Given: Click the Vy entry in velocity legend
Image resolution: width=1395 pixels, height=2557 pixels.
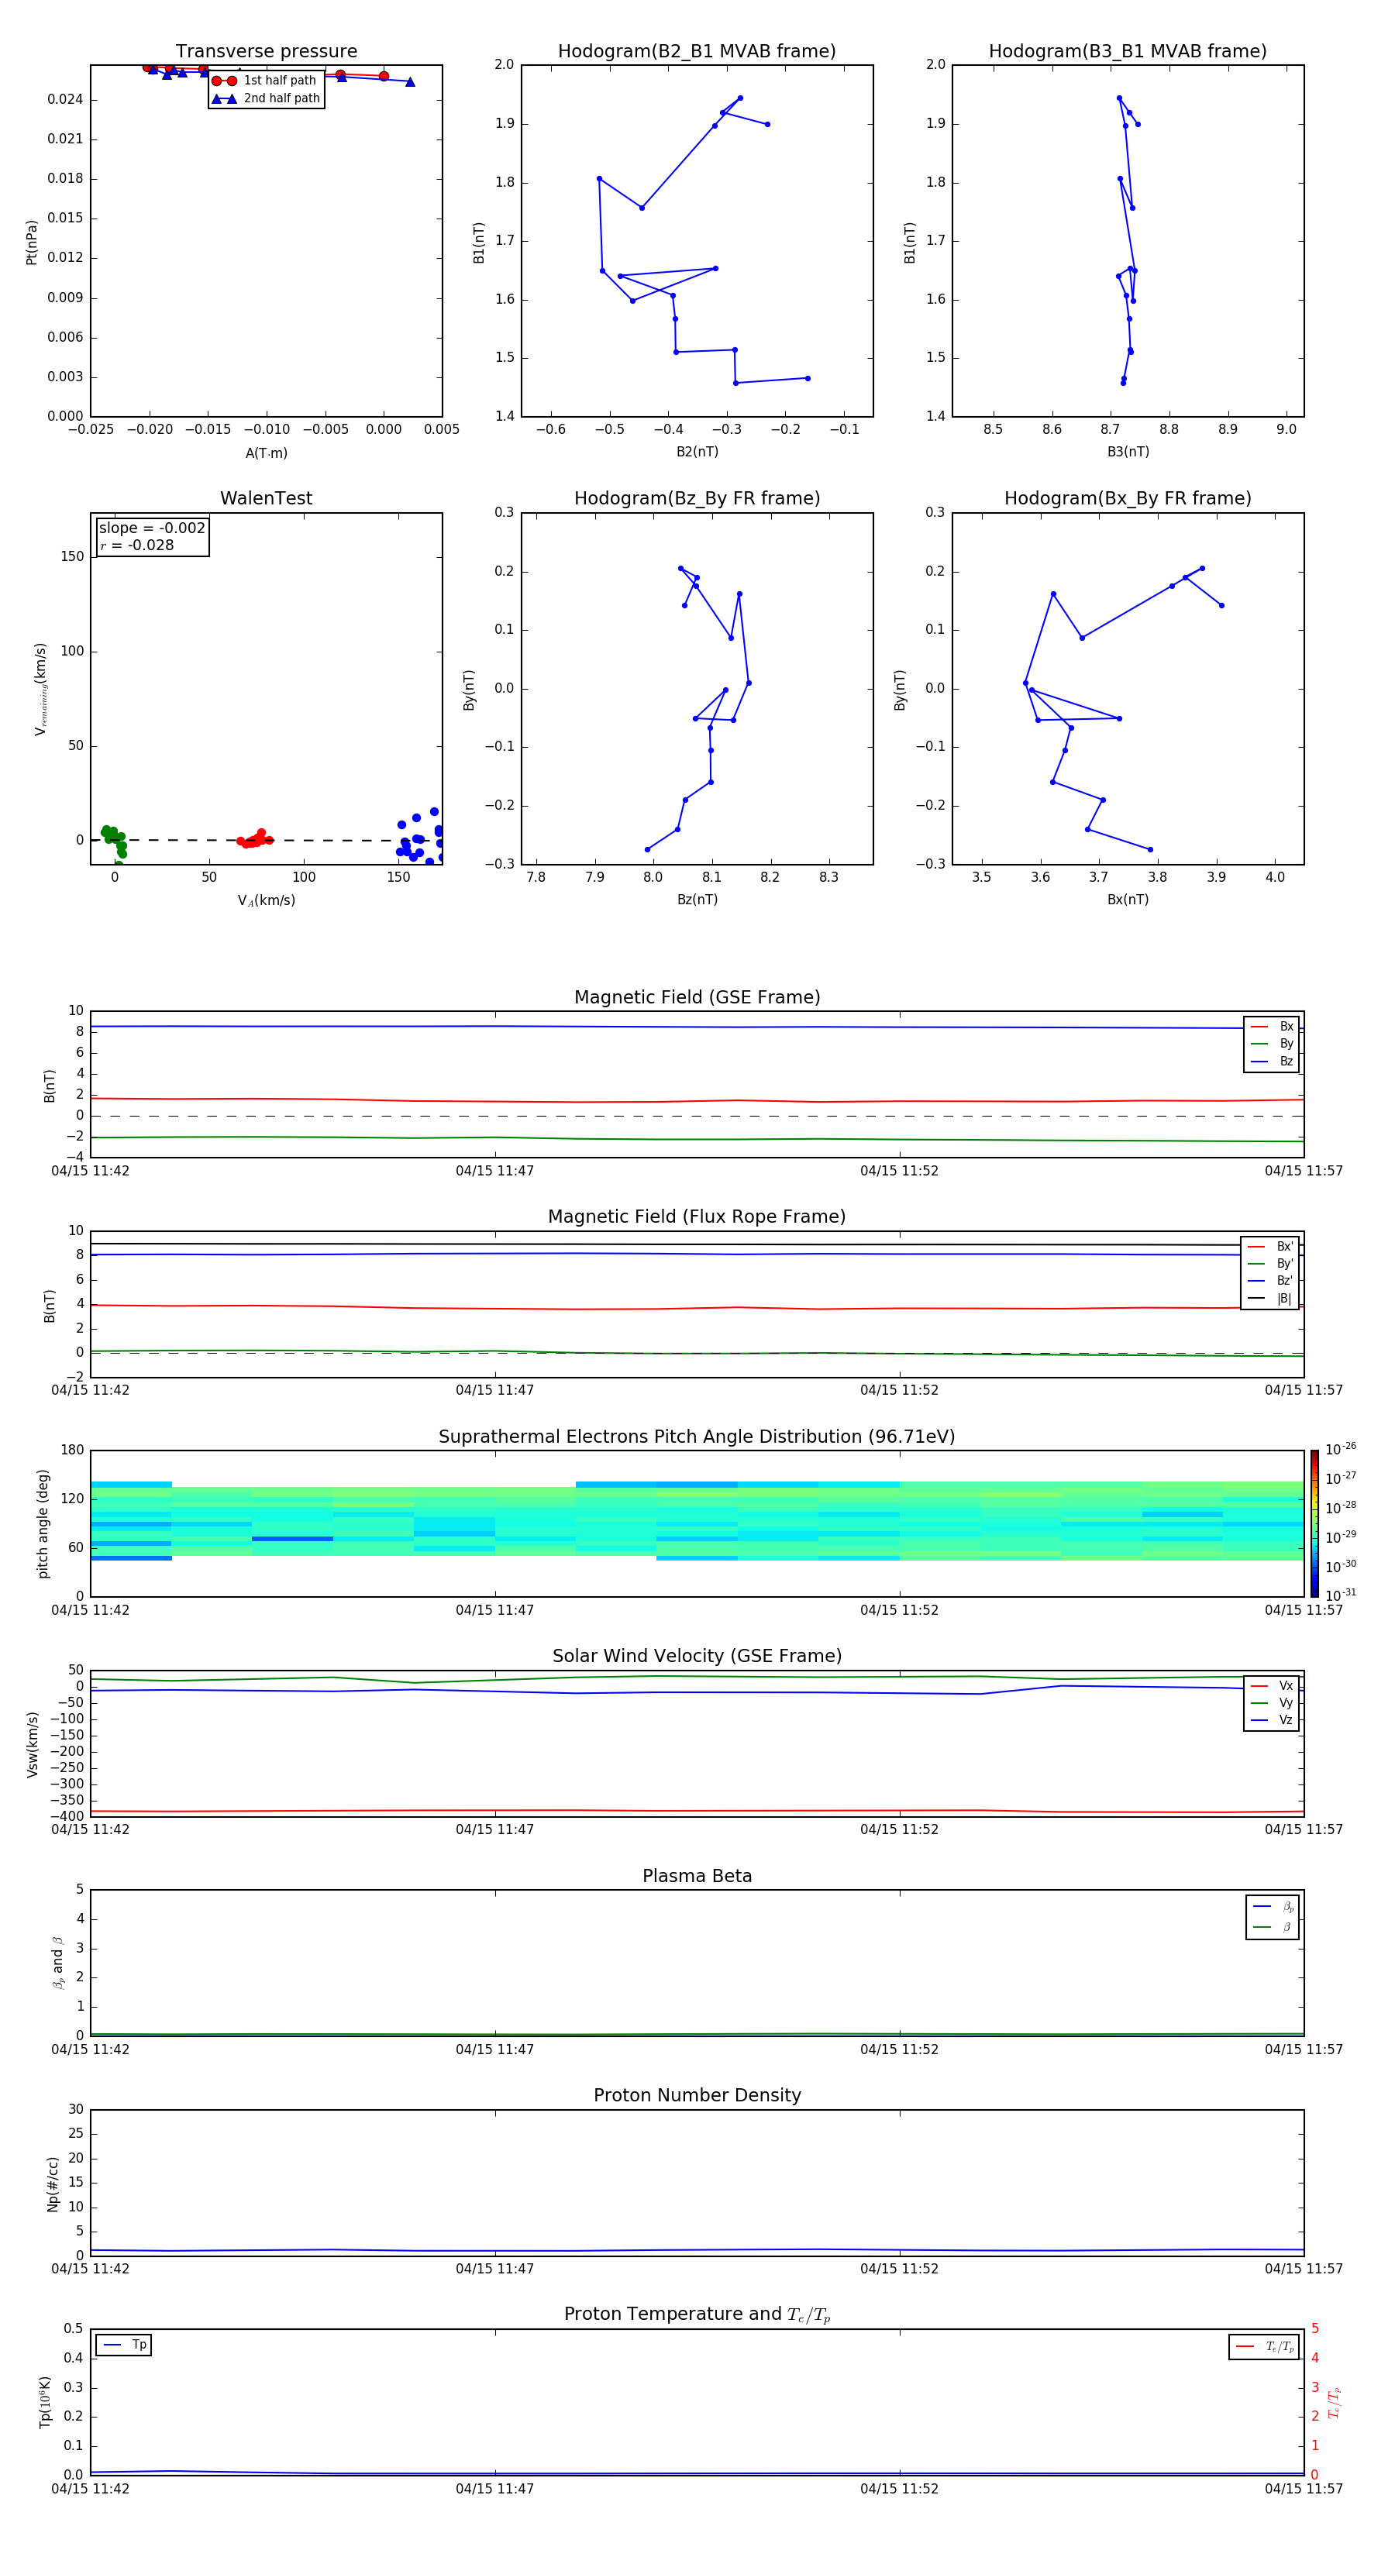Looking at the screenshot, I should [x=1272, y=1703].
